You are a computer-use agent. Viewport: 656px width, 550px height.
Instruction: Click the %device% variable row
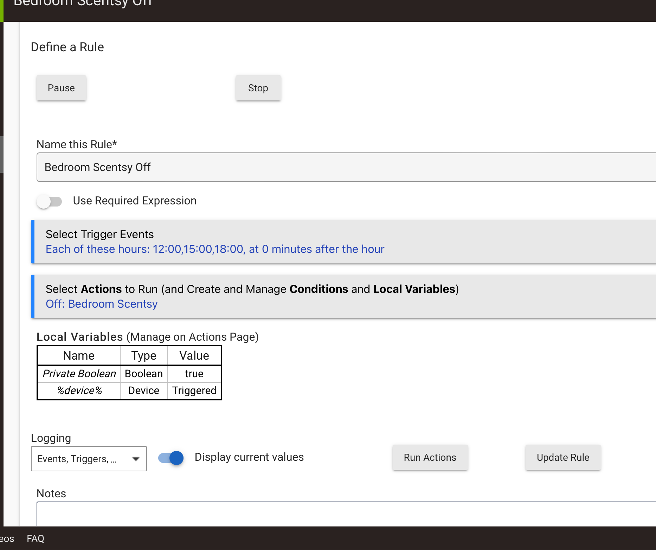79,391
